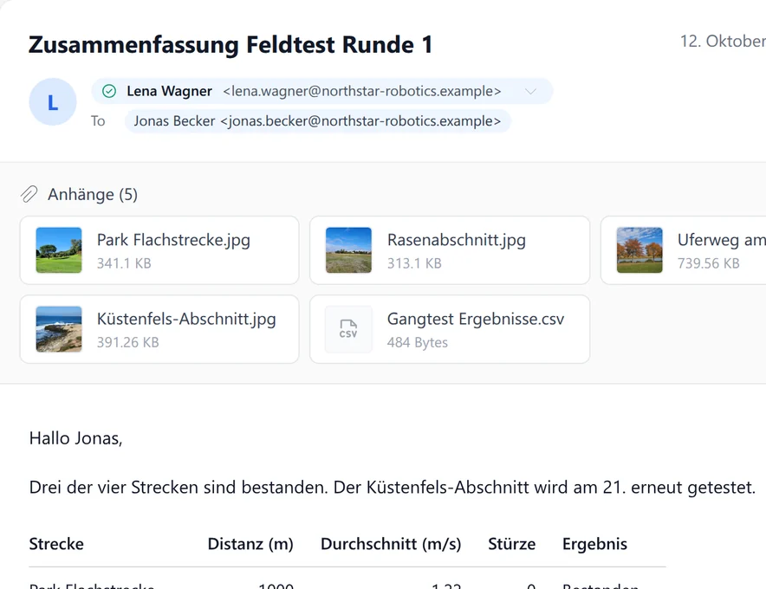
Task: Click the Distanz (m) column header
Action: click(250, 544)
